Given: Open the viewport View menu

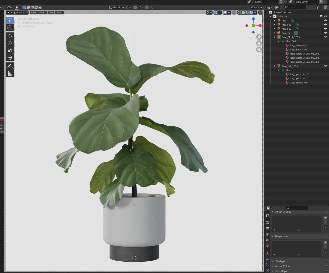Looking at the screenshot, I should point(34,12).
